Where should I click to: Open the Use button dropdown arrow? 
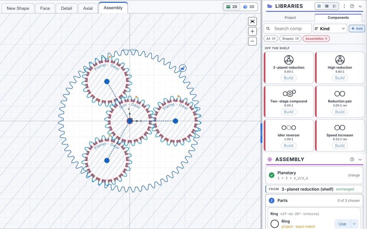(x=354, y=224)
